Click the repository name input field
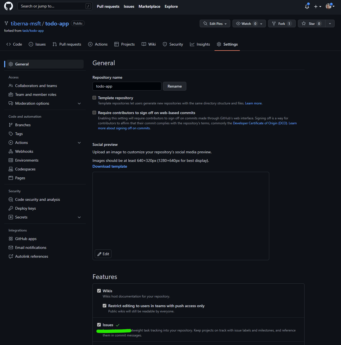This screenshot has width=341, height=345. click(x=127, y=86)
